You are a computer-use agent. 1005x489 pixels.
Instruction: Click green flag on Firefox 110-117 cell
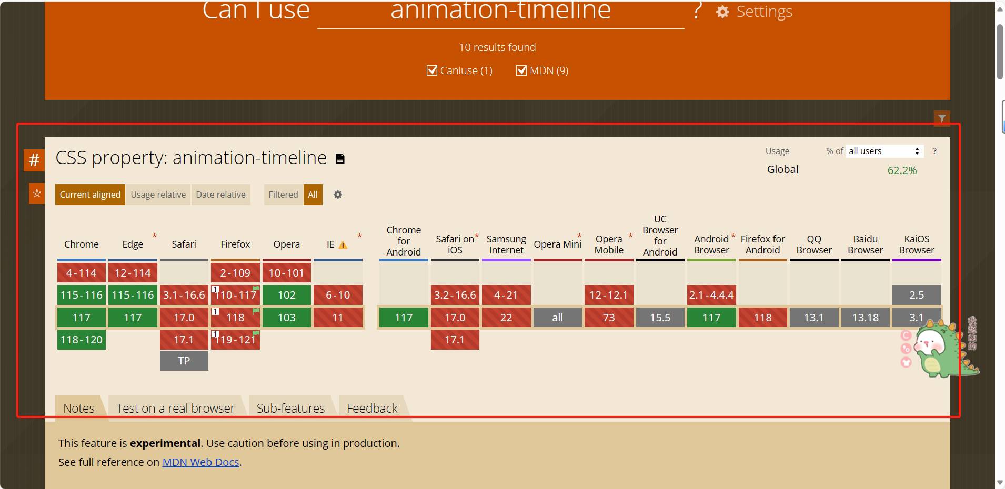tap(256, 289)
